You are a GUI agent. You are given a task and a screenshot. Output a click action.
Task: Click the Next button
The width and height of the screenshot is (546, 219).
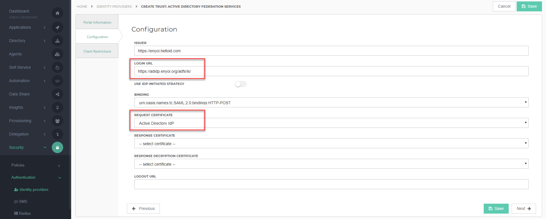pos(524,209)
